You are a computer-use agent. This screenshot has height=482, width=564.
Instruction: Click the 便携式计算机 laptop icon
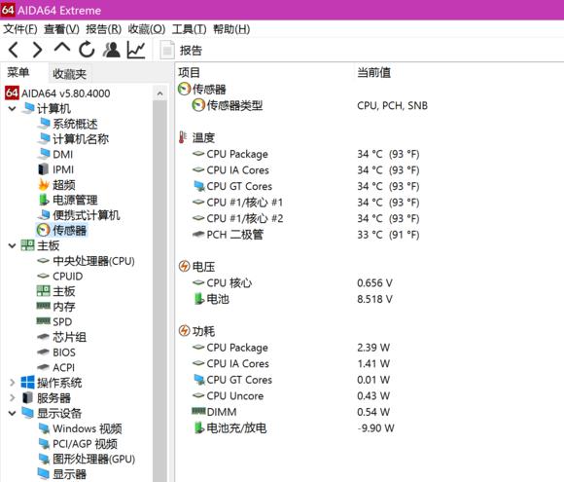[x=44, y=215]
